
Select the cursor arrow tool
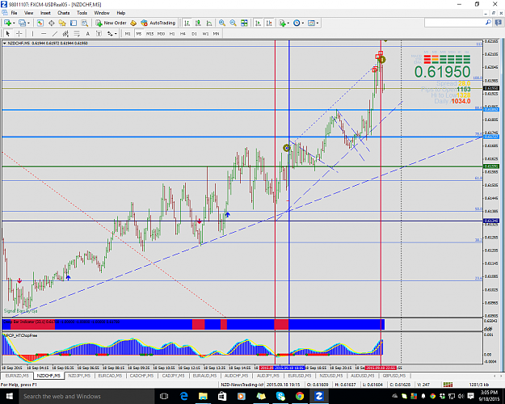(8, 33)
